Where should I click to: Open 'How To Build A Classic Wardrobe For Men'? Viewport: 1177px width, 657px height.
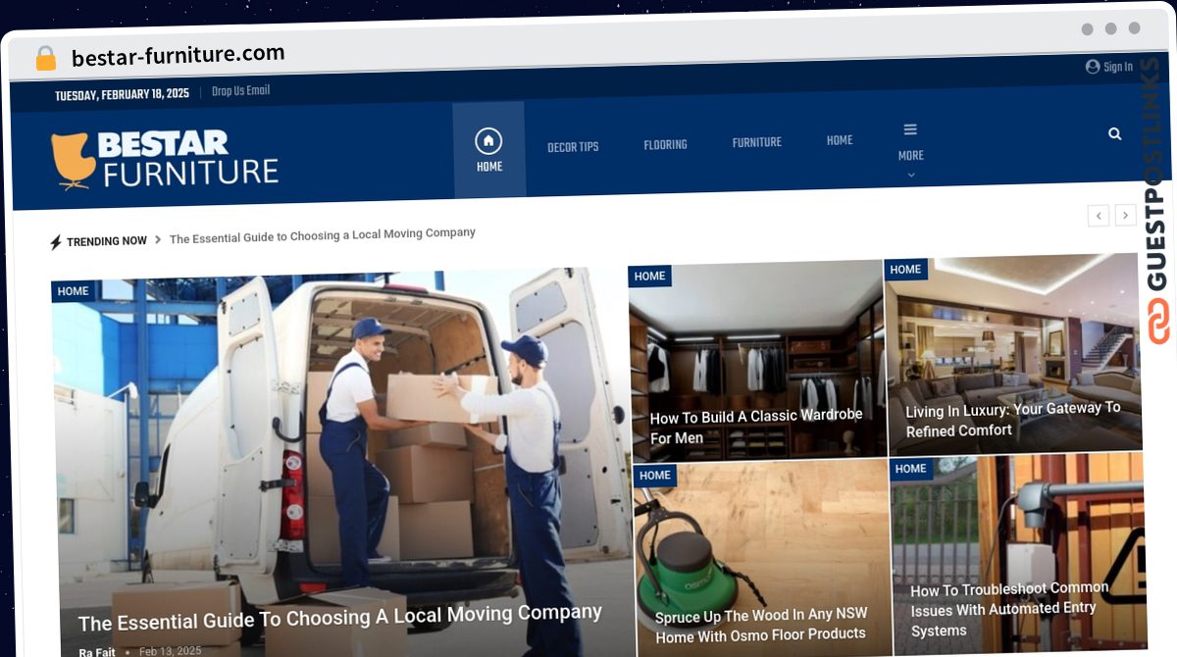coord(756,427)
